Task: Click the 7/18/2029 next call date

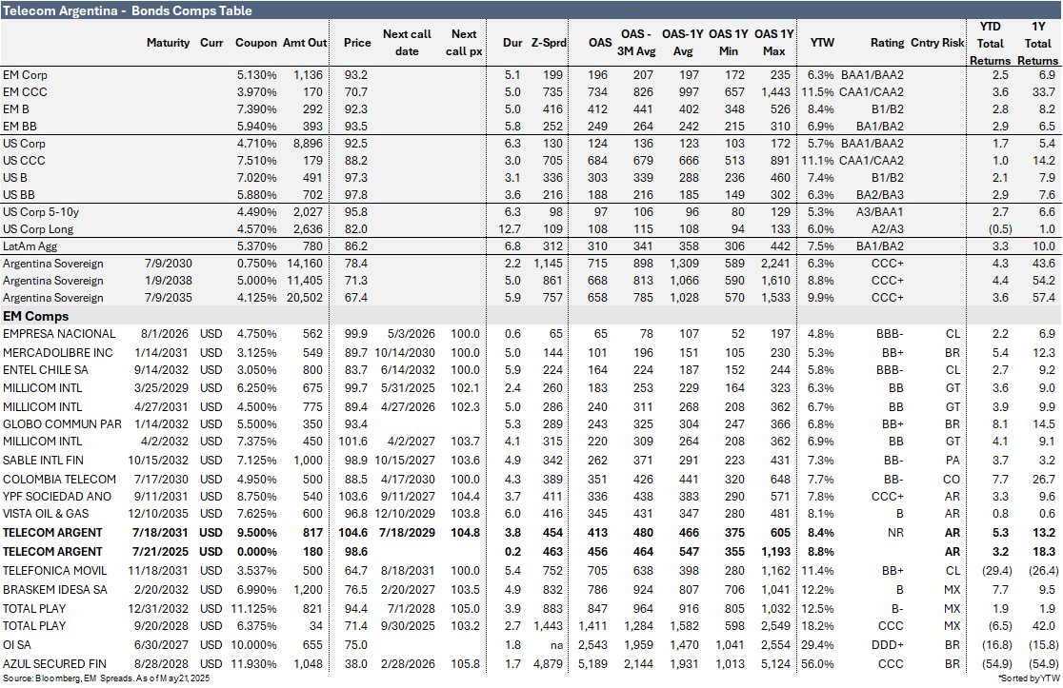Action: click(x=407, y=533)
